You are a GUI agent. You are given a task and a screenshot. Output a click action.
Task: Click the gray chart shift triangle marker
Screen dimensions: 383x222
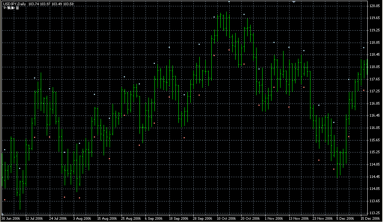294,2
